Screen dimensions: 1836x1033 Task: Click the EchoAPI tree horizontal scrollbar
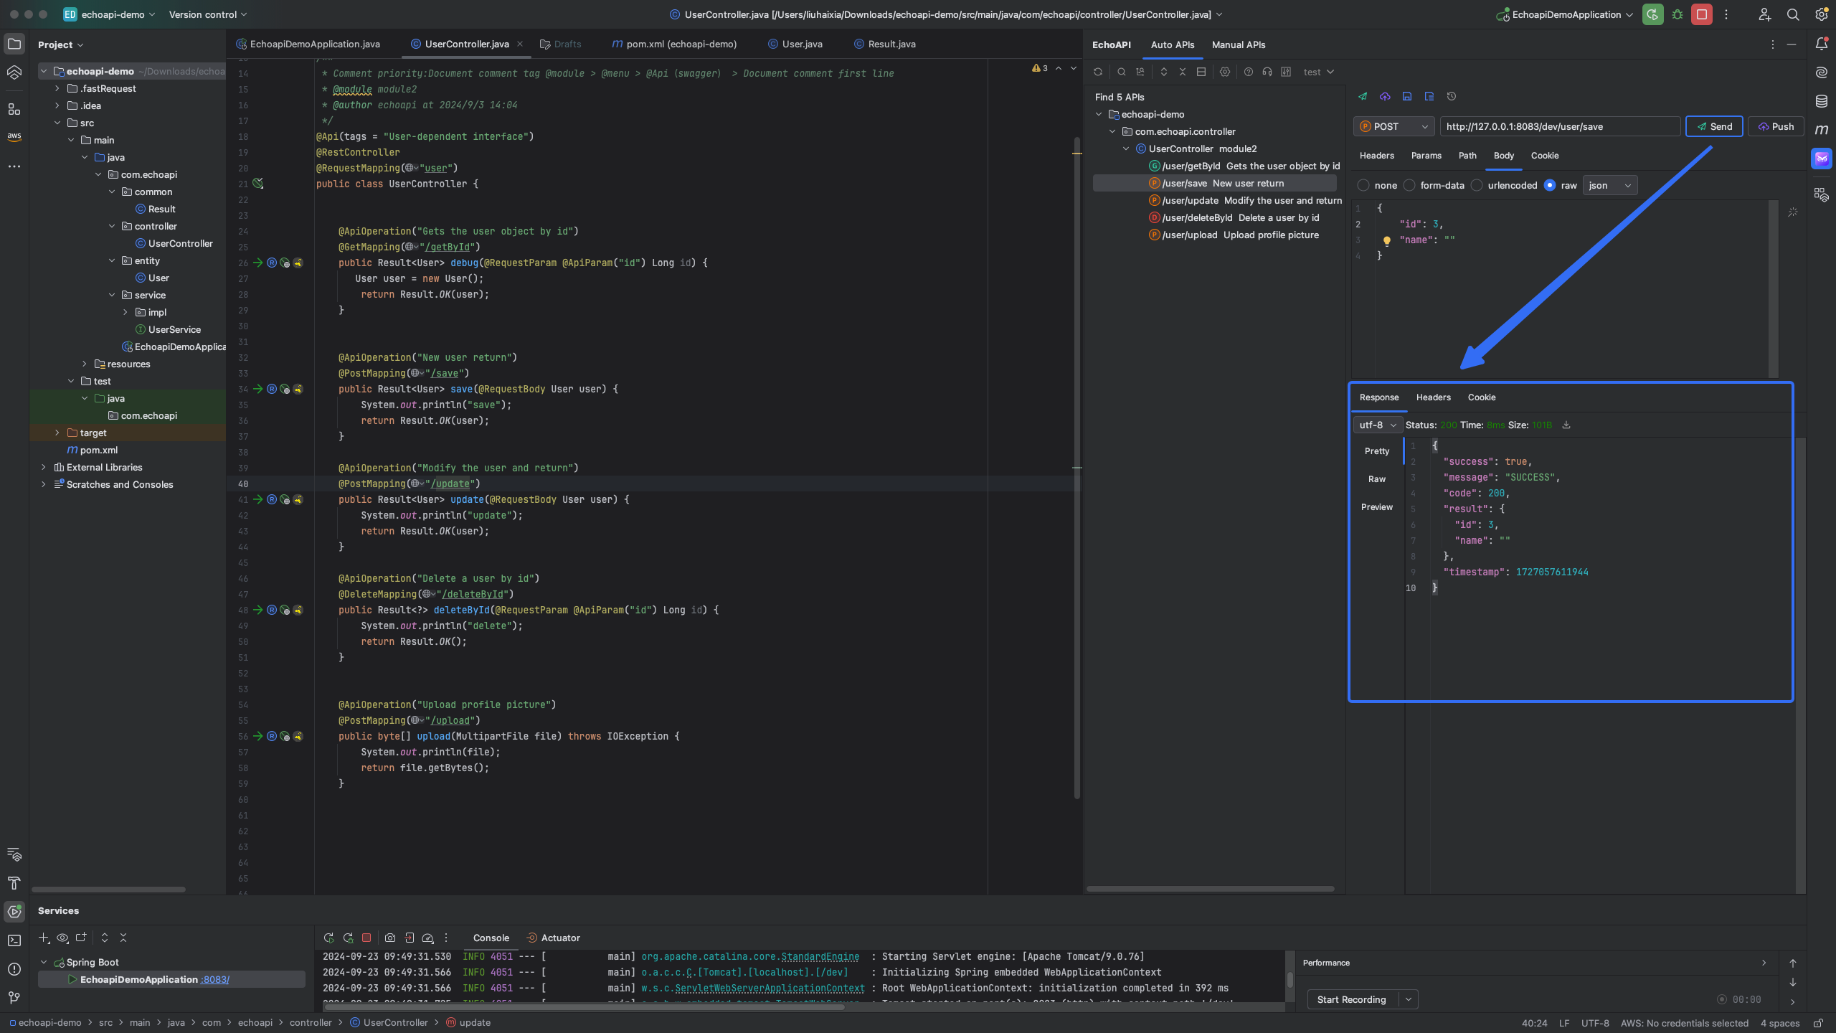pos(1211,888)
